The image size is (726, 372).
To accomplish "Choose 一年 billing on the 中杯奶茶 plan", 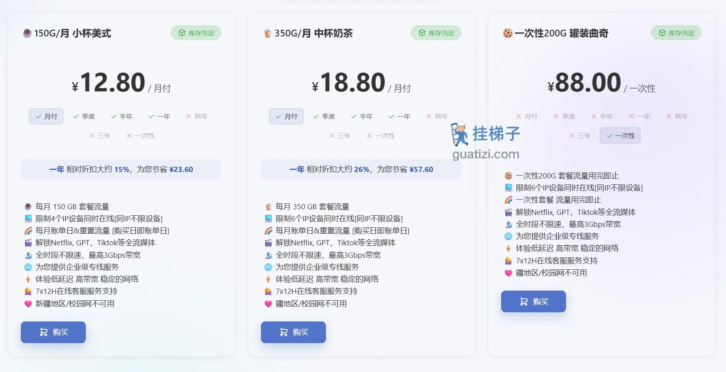I will (400, 117).
